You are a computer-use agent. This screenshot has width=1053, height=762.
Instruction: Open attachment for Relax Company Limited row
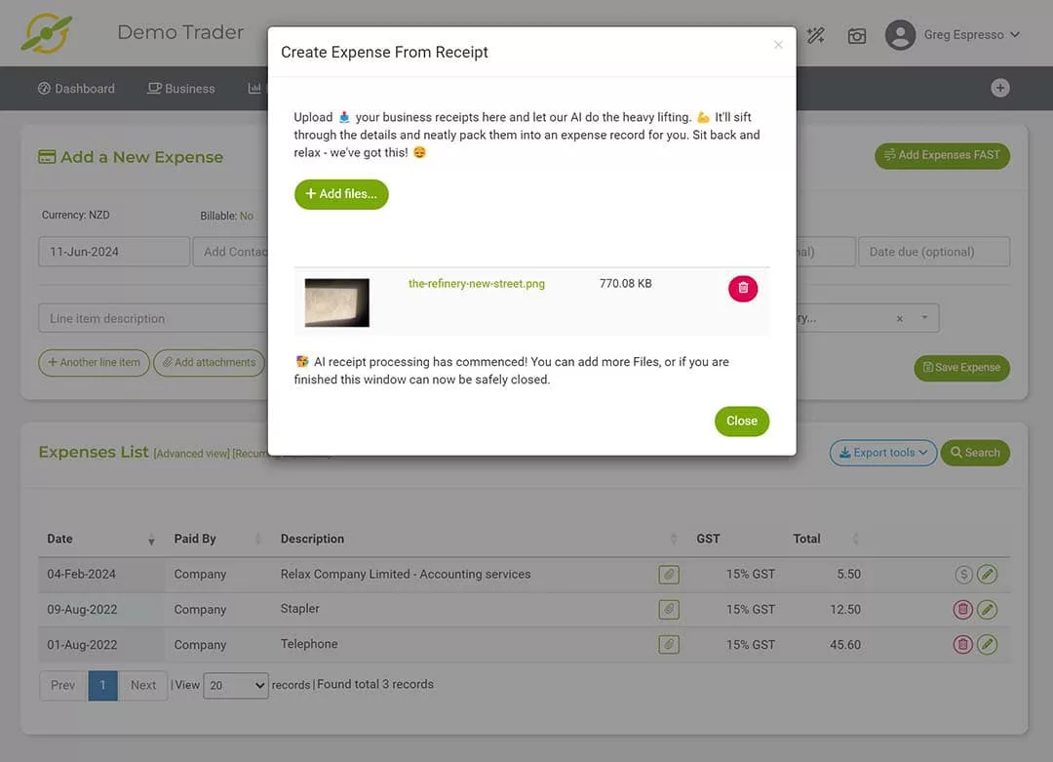pos(669,575)
